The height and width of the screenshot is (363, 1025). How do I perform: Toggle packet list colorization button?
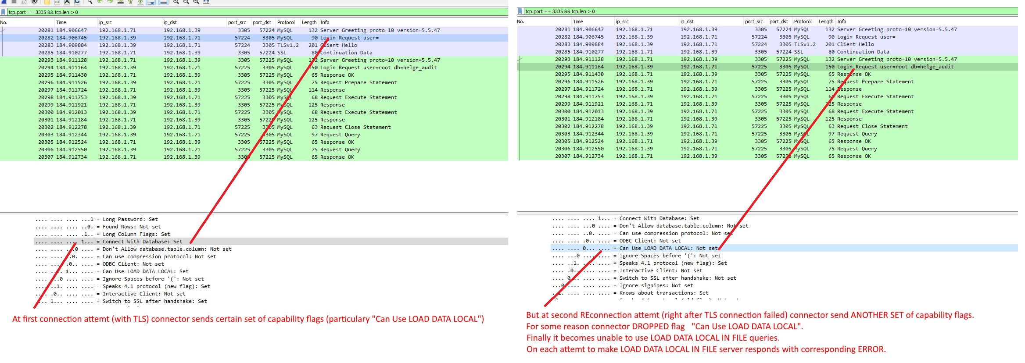[x=163, y=2]
